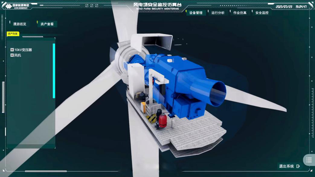Viewport: 315px width, 177px height.
Task: Go to the 作业仿真 tab
Action: 240,13
